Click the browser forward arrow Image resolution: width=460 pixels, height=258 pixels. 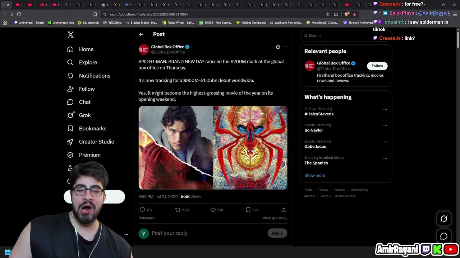click(12, 14)
